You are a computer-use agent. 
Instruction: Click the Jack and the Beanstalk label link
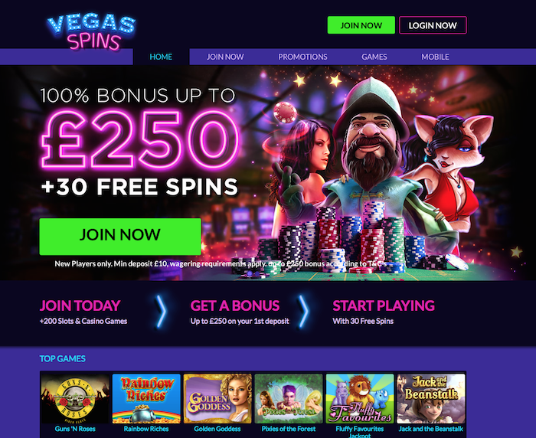point(430,429)
